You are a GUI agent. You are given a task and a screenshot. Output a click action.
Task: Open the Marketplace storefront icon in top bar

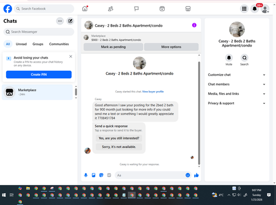[188, 9]
